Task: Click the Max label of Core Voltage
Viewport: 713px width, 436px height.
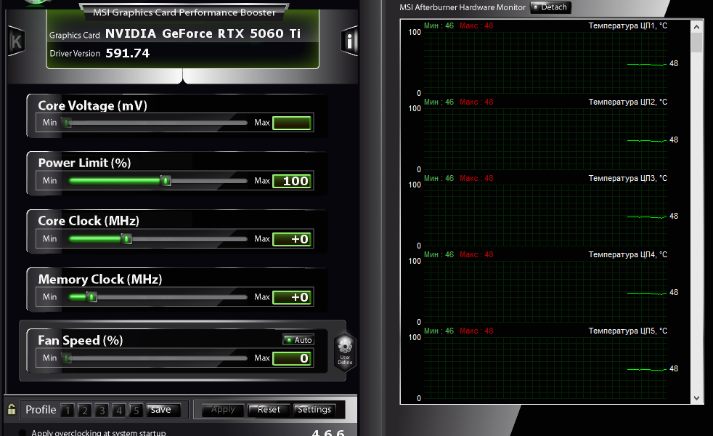Action: click(262, 122)
